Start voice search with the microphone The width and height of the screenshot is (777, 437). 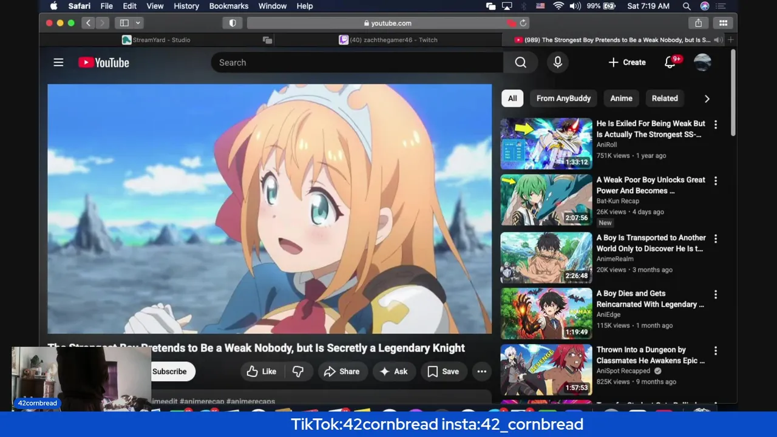(x=558, y=63)
